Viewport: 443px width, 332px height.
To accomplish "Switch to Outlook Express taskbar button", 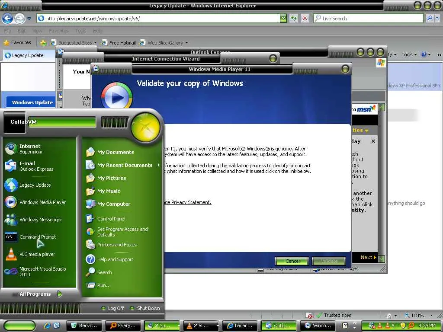I will (279, 326).
